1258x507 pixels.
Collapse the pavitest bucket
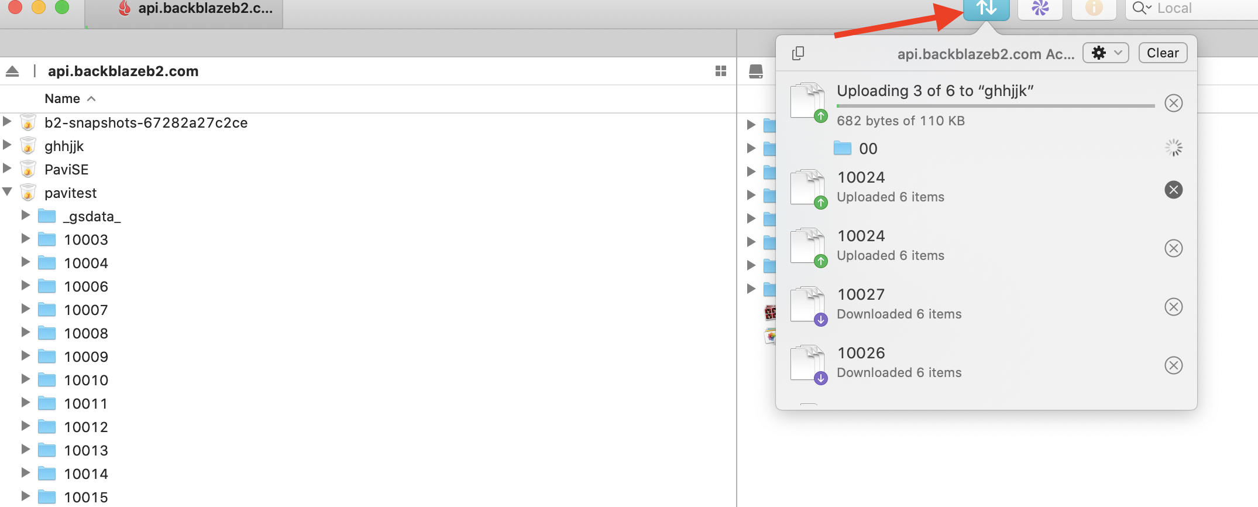click(x=7, y=191)
